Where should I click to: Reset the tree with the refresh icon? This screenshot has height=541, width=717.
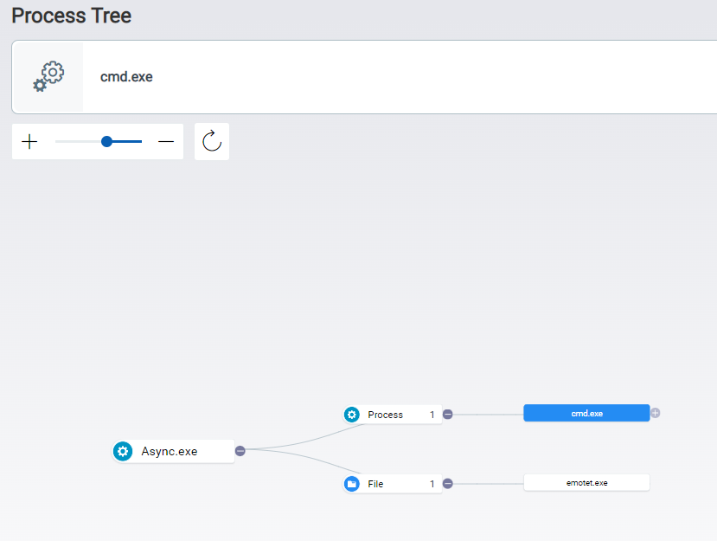pyautogui.click(x=212, y=141)
